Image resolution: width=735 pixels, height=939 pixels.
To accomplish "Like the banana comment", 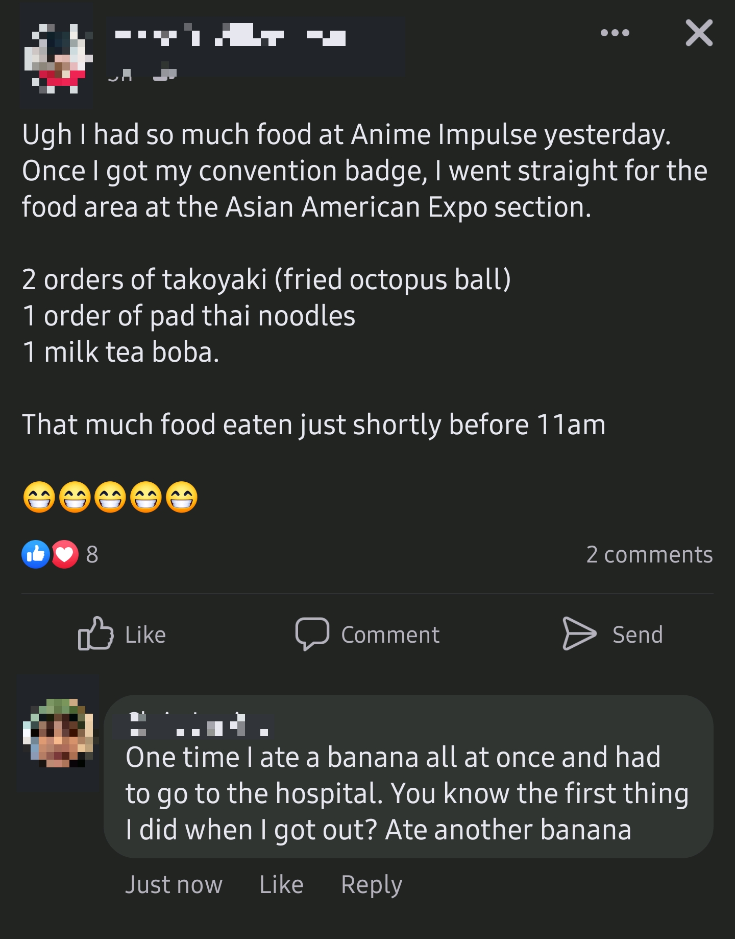I will [282, 884].
